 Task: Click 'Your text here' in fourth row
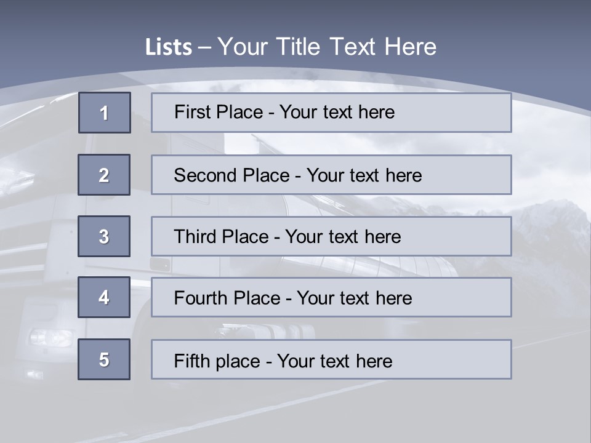pyautogui.click(x=355, y=298)
